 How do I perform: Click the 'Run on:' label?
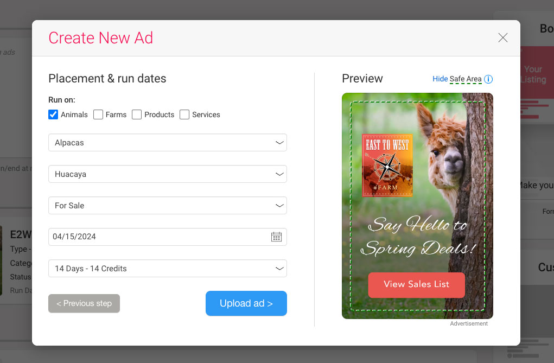point(62,100)
